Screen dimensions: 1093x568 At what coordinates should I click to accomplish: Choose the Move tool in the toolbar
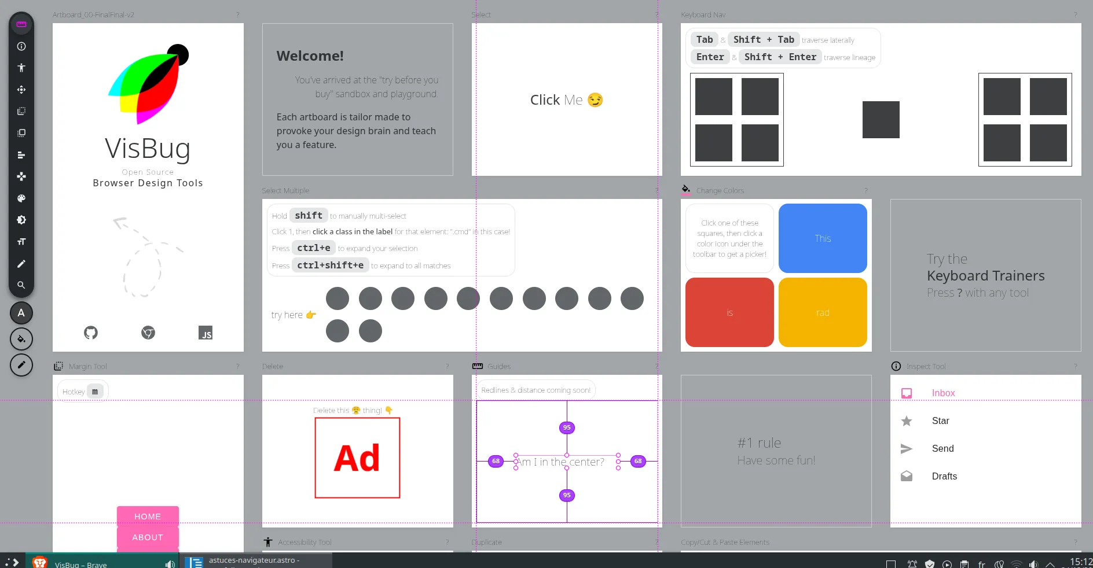click(x=21, y=90)
